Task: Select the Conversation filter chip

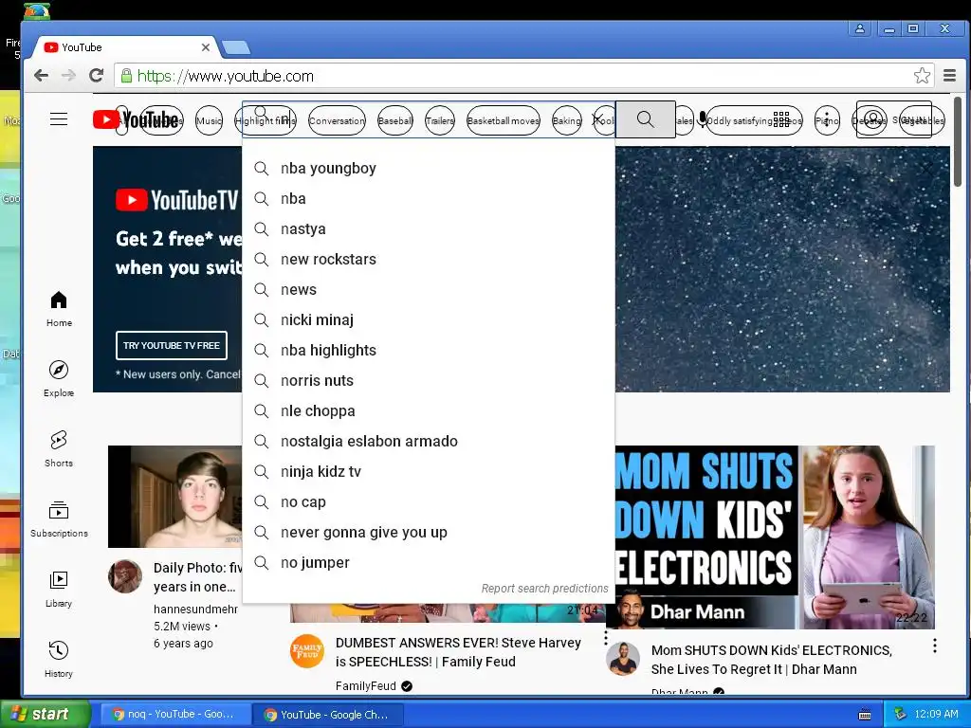Action: pos(337,120)
